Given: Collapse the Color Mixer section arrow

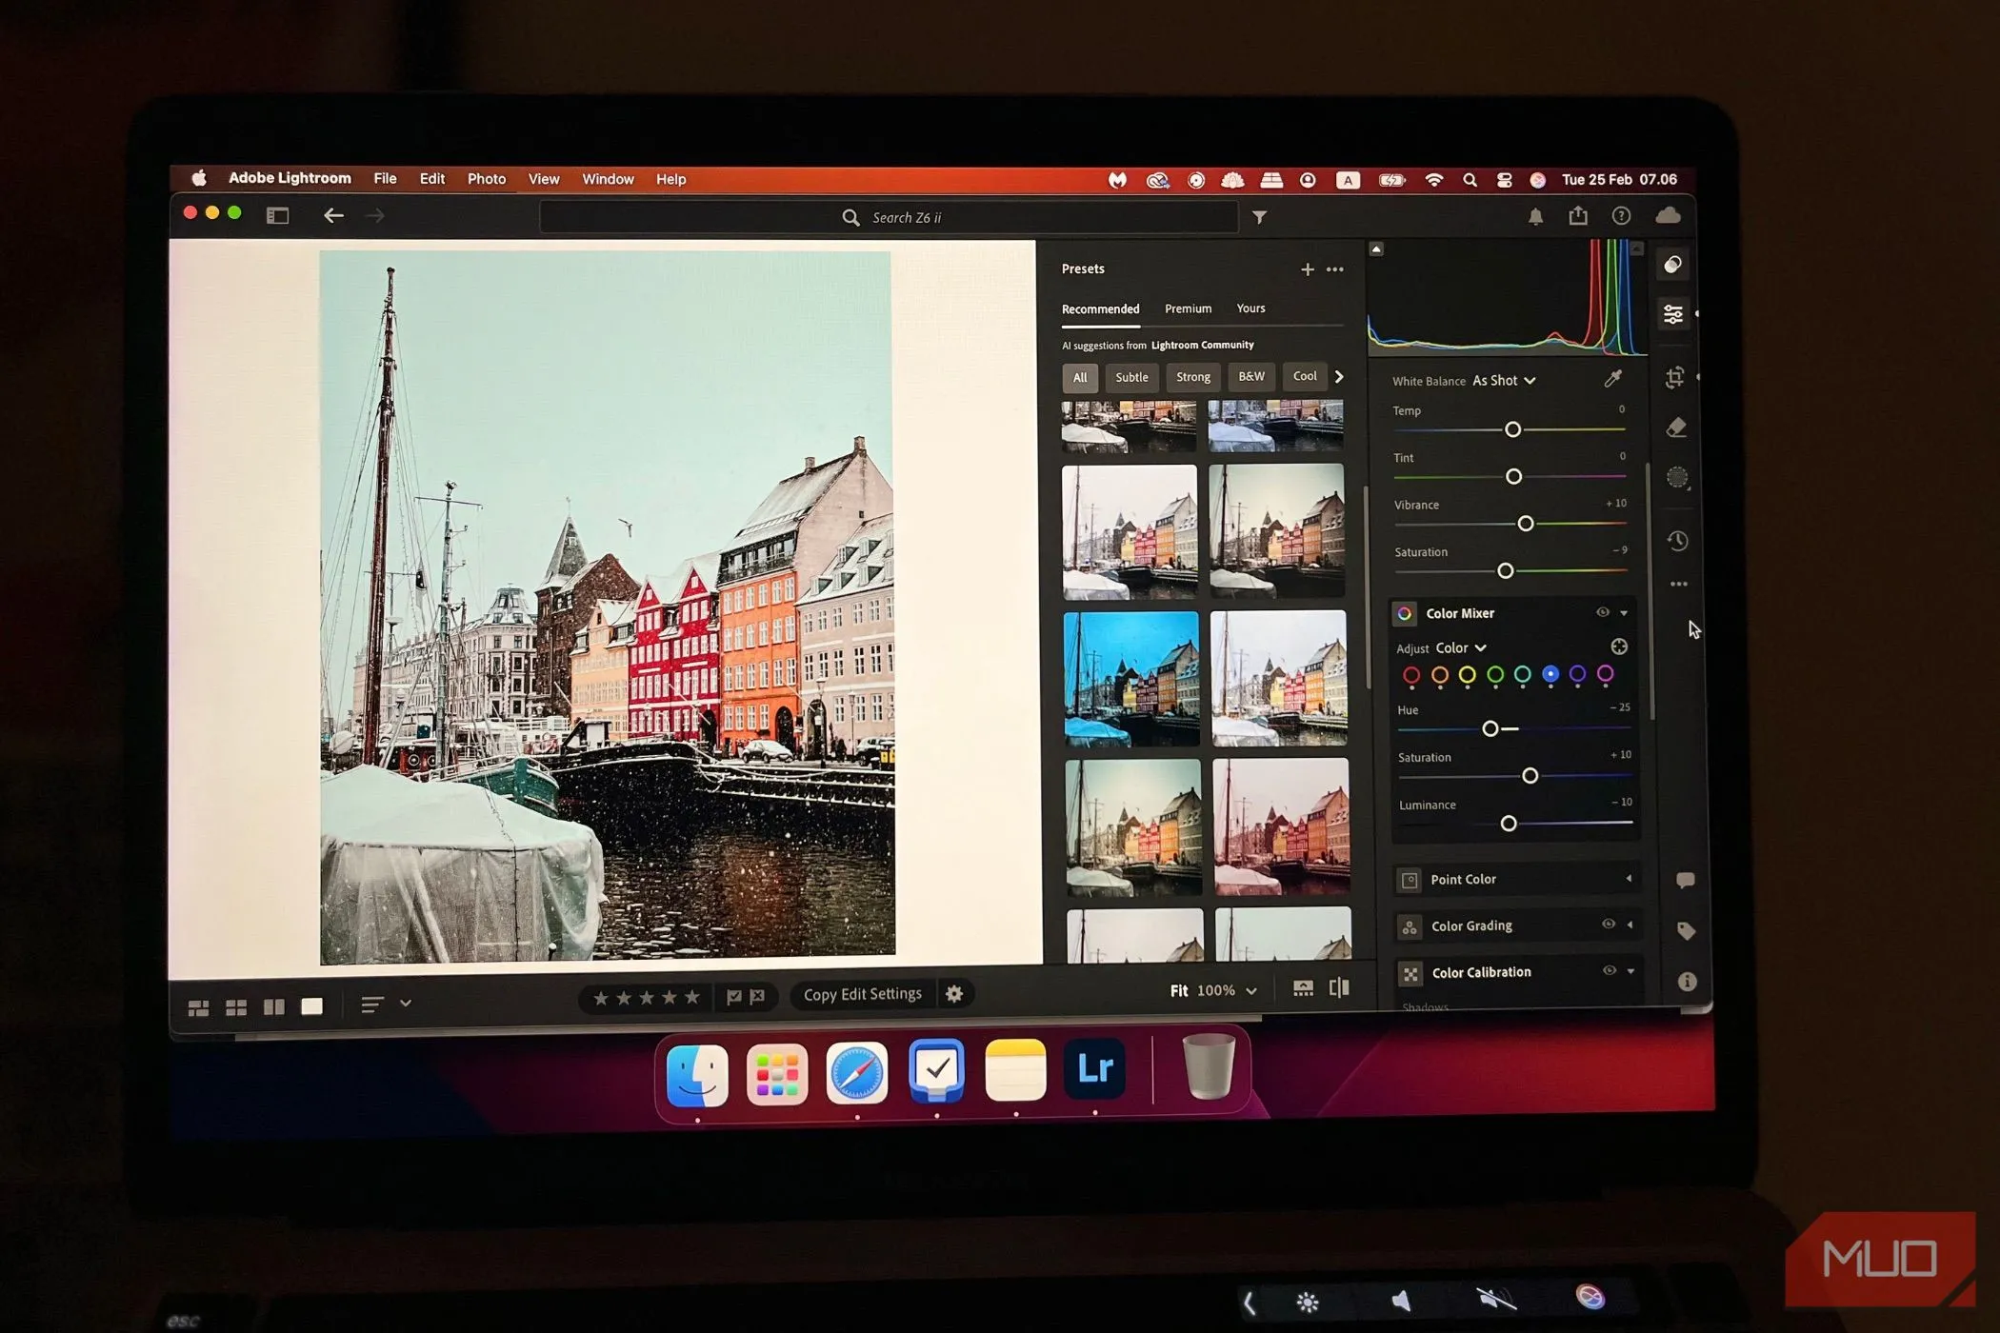Looking at the screenshot, I should [x=1624, y=613].
